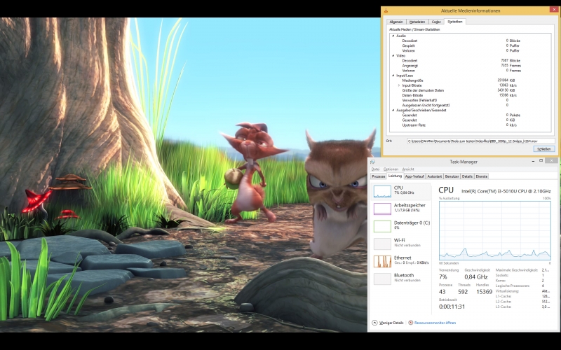Select the Statistiken tab
Image resolution: width=561 pixels, height=350 pixels.
pyautogui.click(x=454, y=22)
